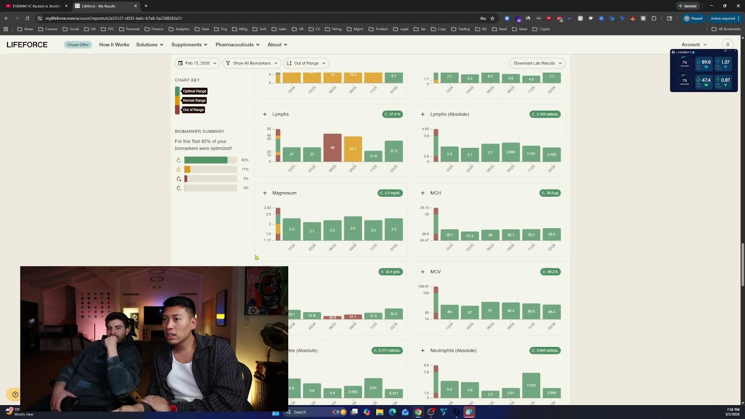Screen dimensions: 745x419
Task: Open the browser extensions puzzle icon
Action: point(654,18)
